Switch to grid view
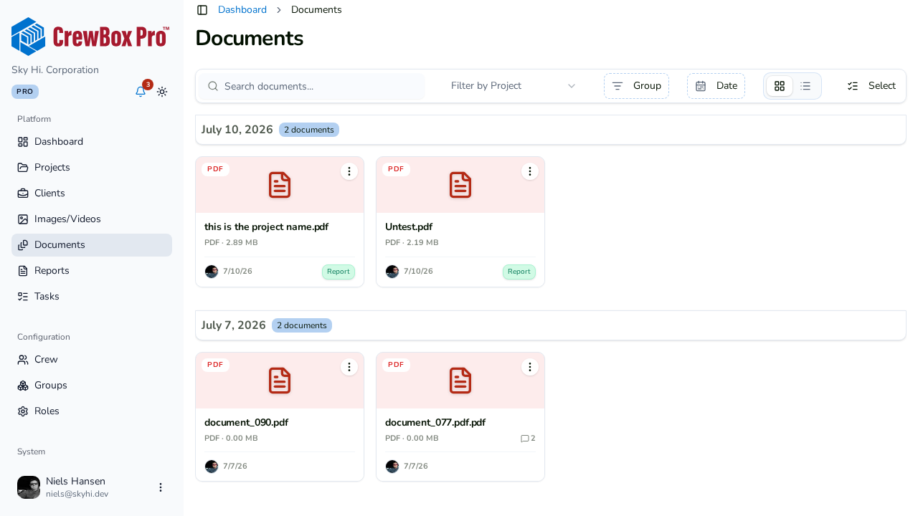This screenshot has height=516, width=918. 780,86
